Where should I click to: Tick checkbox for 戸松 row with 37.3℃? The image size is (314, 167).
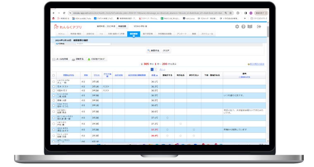[53, 124]
